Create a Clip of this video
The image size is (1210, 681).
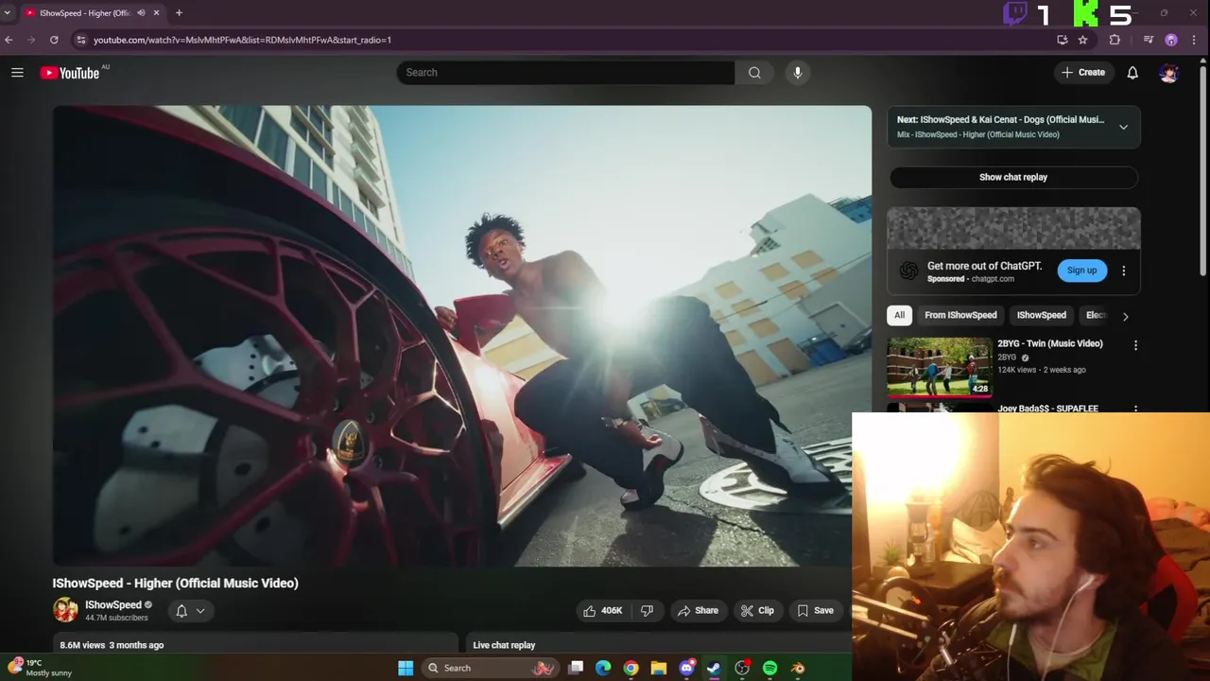pos(758,611)
